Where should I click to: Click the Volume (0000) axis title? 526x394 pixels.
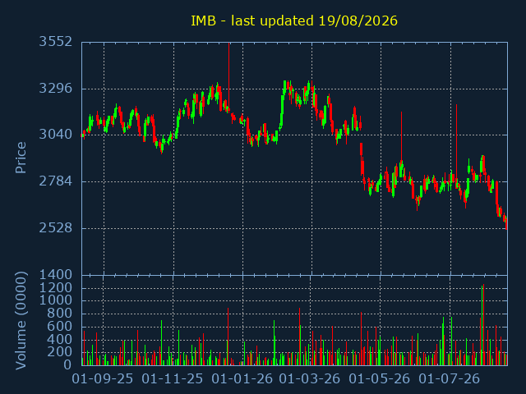[21, 321]
